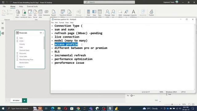Screen dimensions: 197x111
Task: Select Sales field in financials
Action: pyautogui.click(x=21, y=38)
